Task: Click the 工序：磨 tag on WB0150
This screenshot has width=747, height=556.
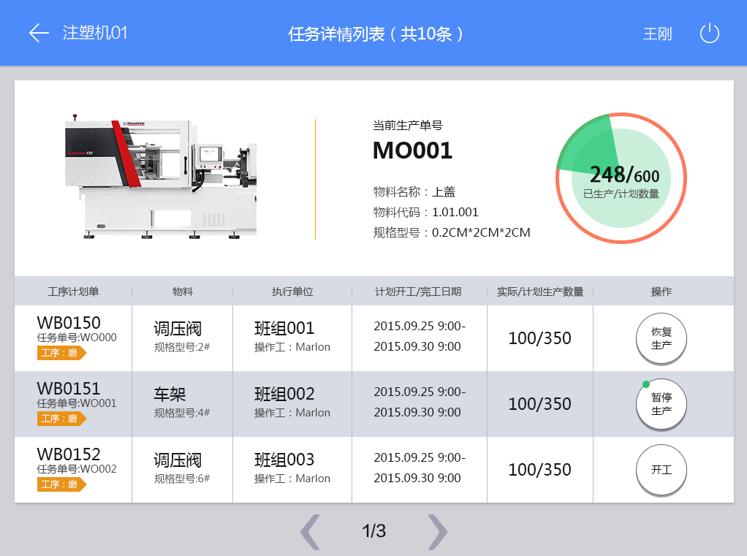Action: pyautogui.click(x=61, y=354)
